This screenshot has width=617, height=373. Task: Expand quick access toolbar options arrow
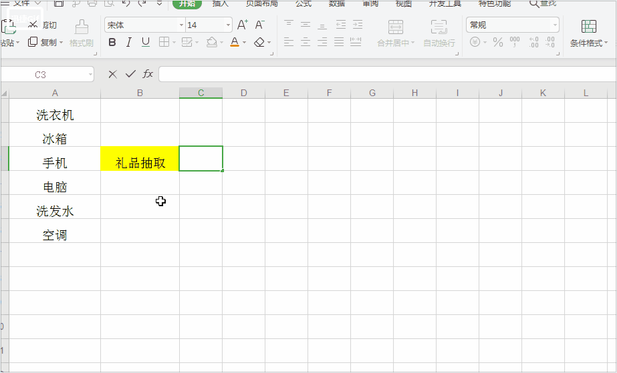pyautogui.click(x=159, y=3)
